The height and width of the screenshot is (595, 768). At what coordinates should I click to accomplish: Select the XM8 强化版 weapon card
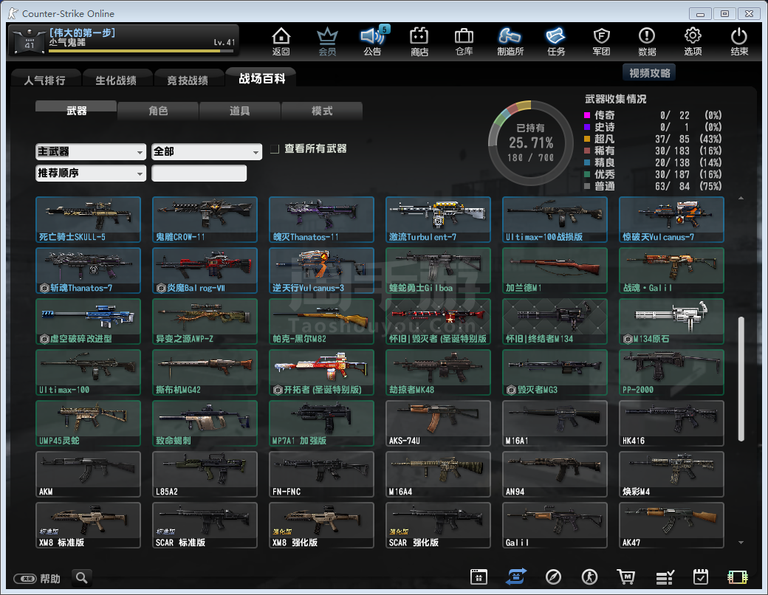click(321, 525)
